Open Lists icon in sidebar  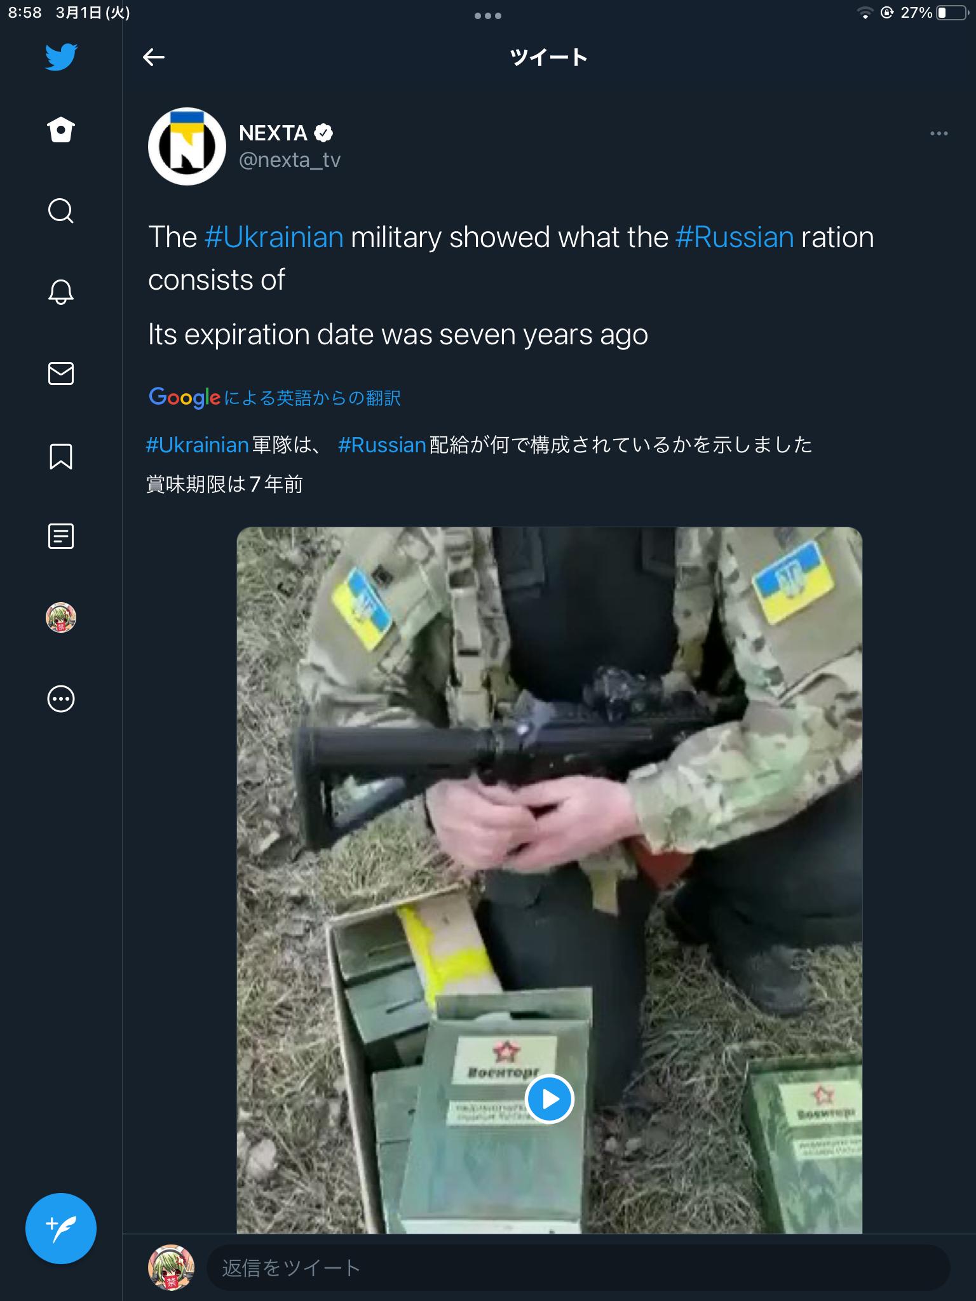pos(61,536)
